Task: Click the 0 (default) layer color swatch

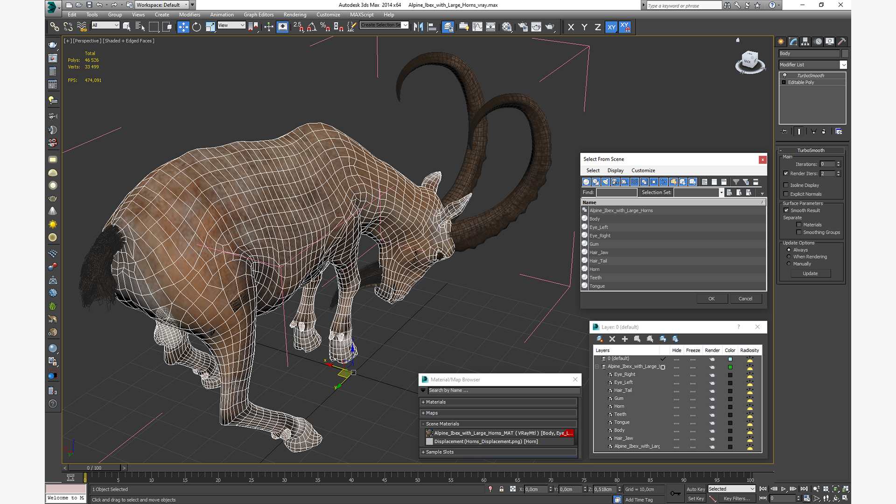Action: (x=730, y=359)
